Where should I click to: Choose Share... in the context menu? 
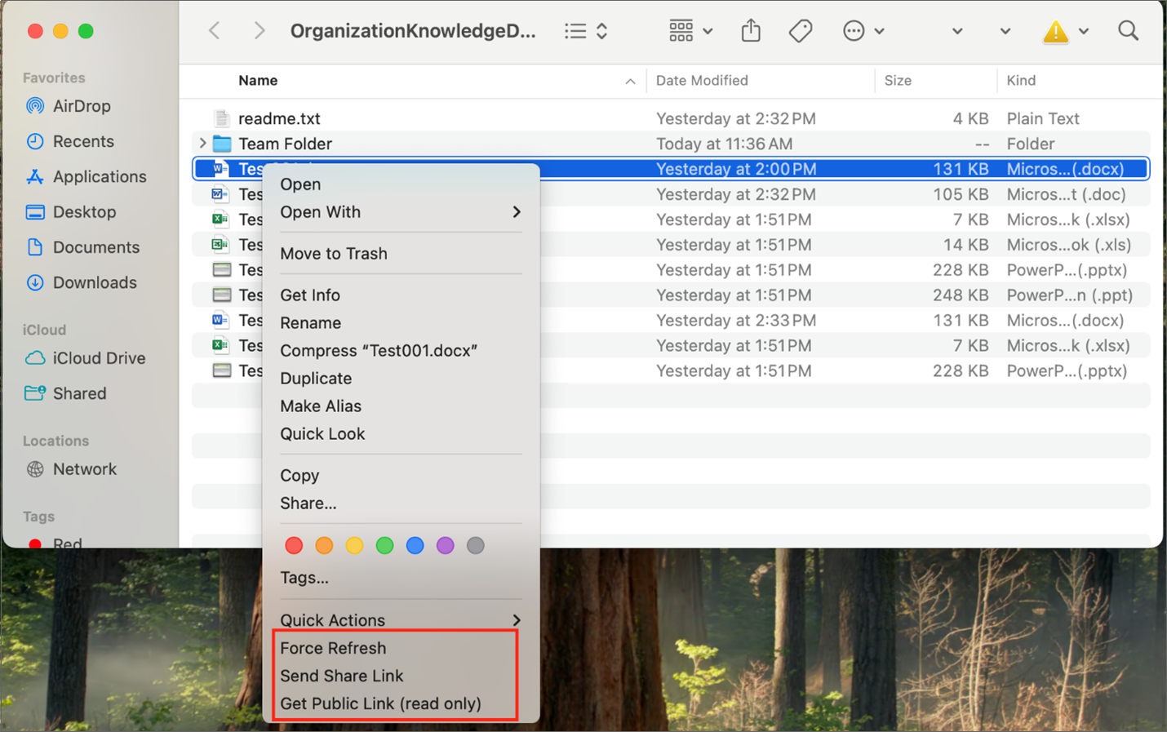308,504
